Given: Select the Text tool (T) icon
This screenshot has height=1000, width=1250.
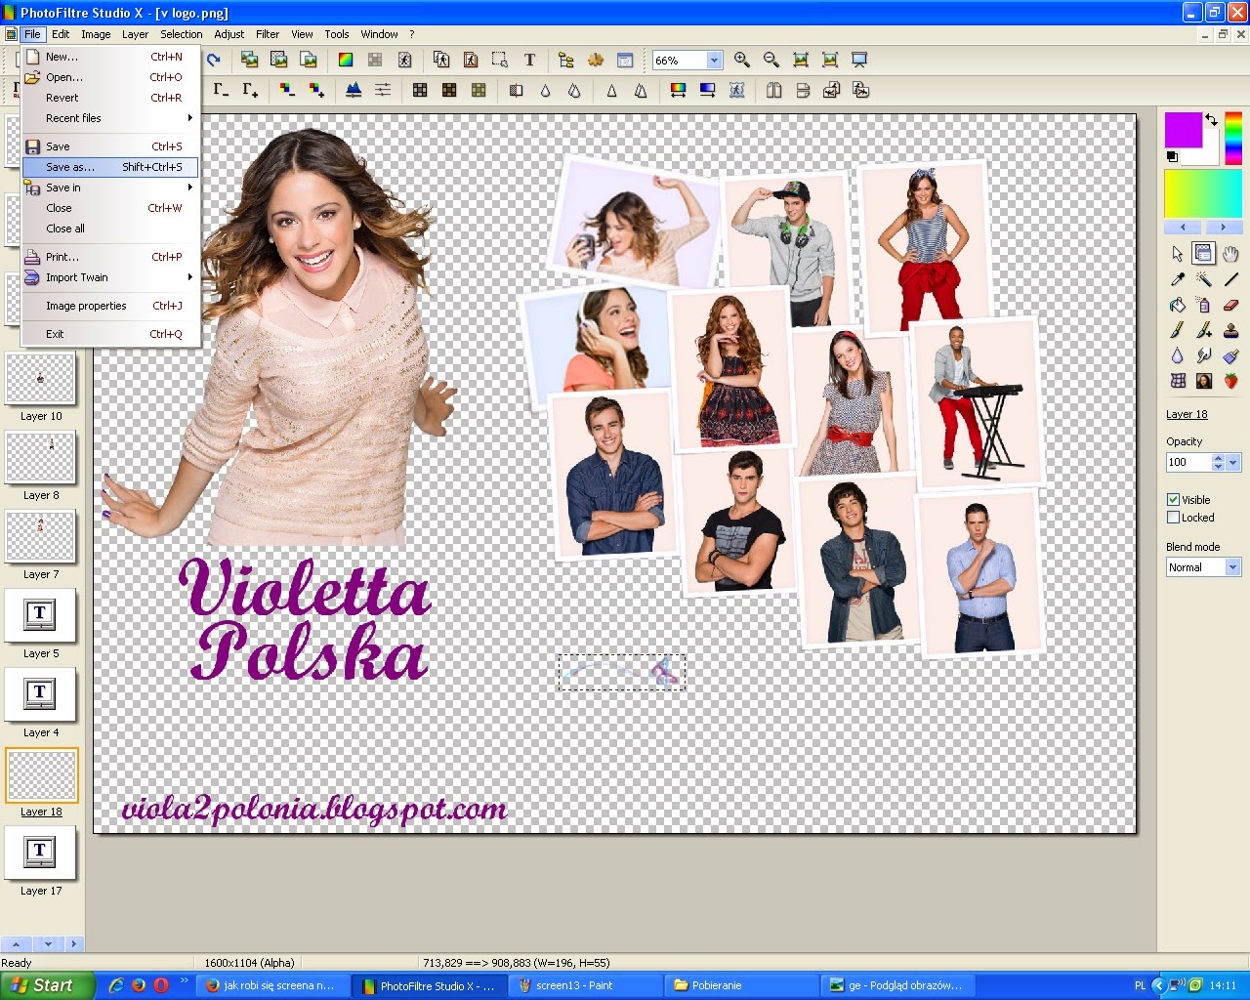Looking at the screenshot, I should coord(529,60).
